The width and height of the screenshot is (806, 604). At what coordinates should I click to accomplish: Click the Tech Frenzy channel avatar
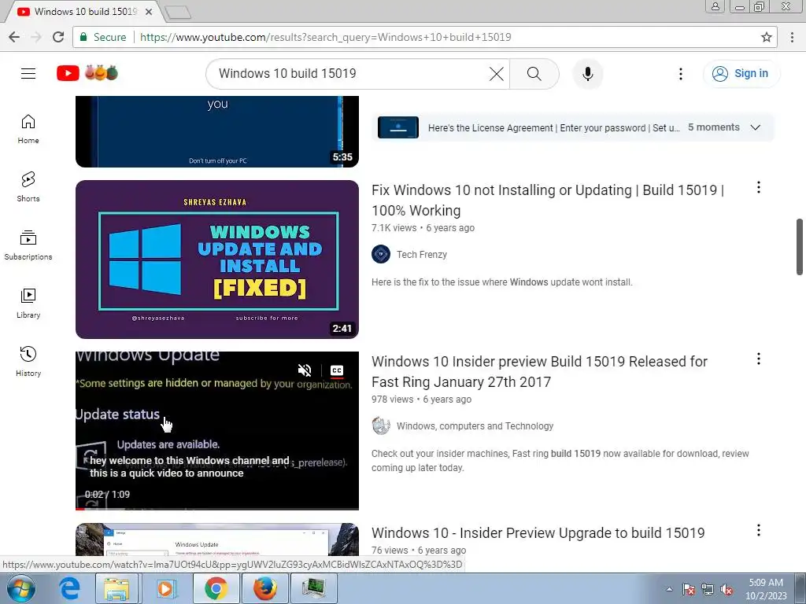coord(381,254)
